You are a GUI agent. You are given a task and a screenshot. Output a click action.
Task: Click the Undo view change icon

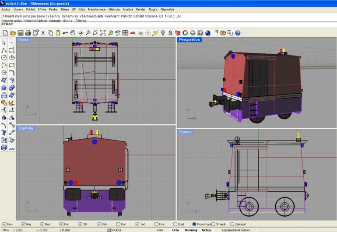click(x=118, y=33)
